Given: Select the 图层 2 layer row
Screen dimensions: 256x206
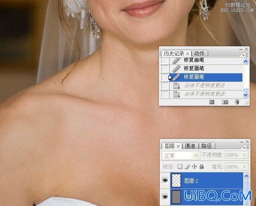Looking at the screenshot, I should [207, 181].
